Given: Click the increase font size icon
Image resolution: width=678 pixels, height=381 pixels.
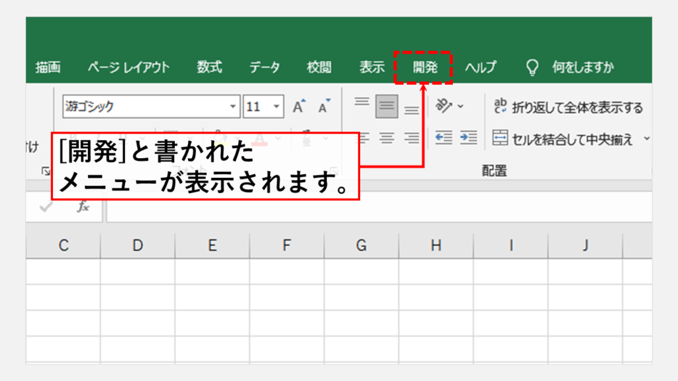Looking at the screenshot, I should tap(299, 106).
